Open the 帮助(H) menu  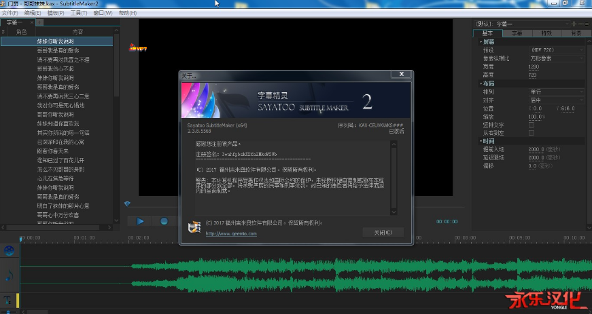[x=128, y=13]
